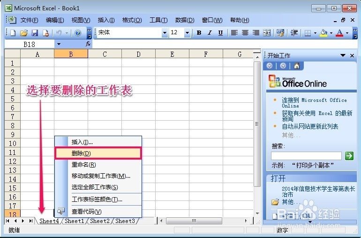Switch to the Sheet3 tab
Viewport: 361px width, 238px height.
tap(125, 221)
